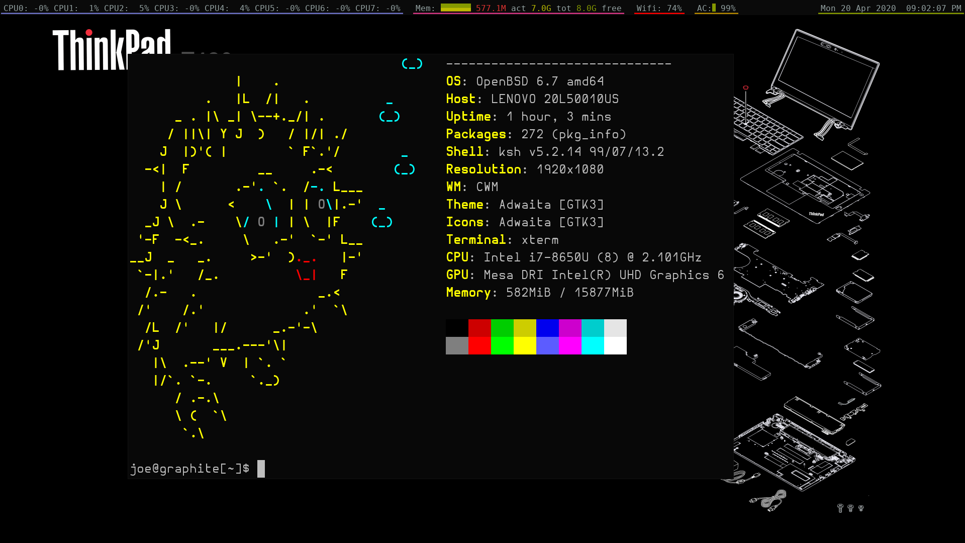Viewport: 965px width, 543px height.
Task: Click the bright green color block
Action: (x=502, y=345)
